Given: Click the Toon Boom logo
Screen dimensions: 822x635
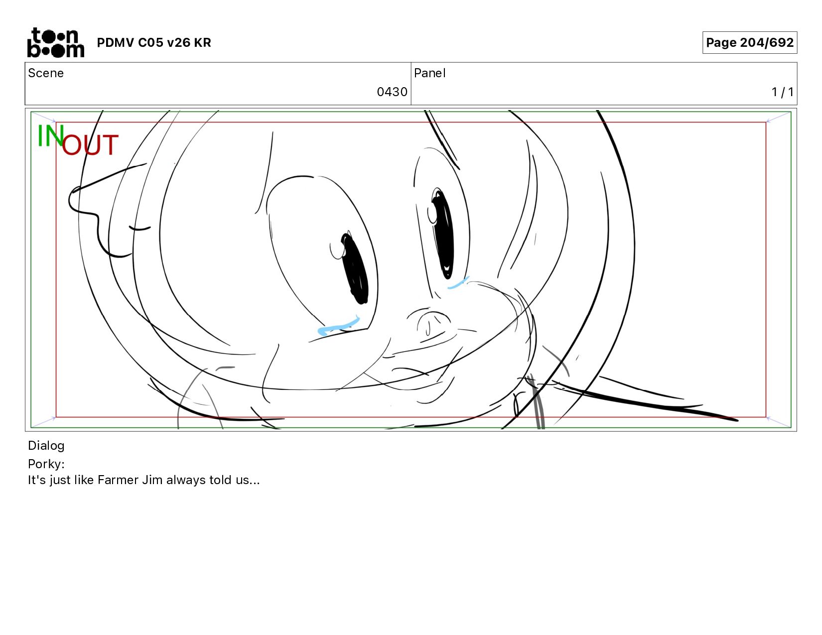Looking at the screenshot, I should click(55, 42).
